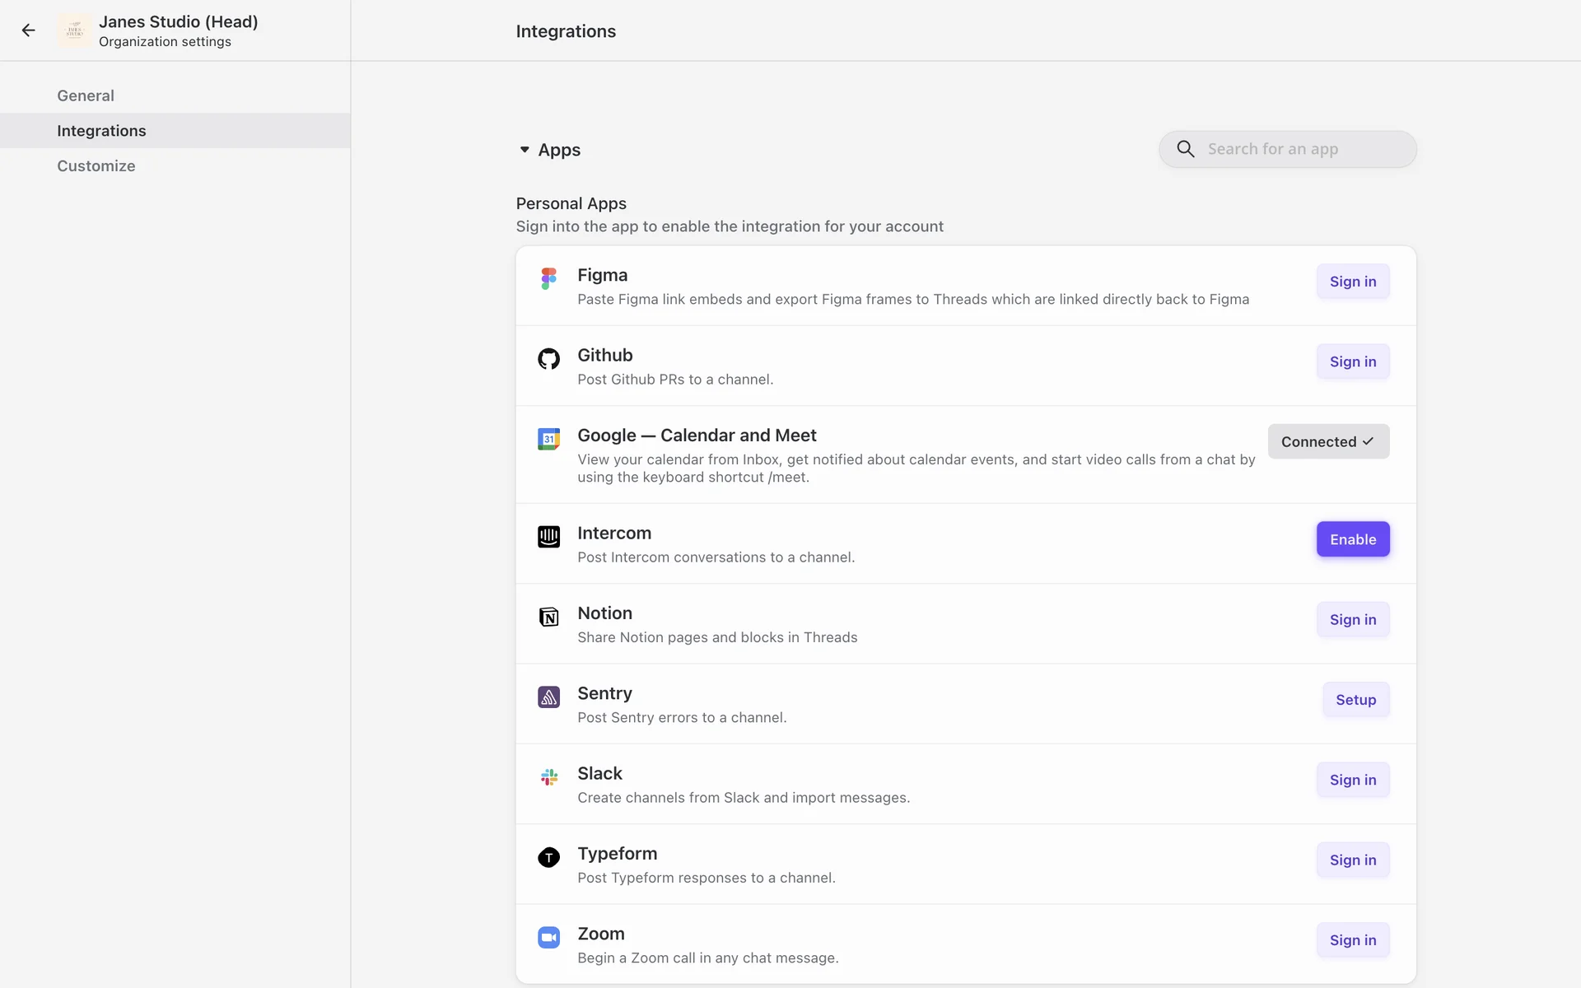Click the back arrow icon
The height and width of the screenshot is (988, 1581).
click(29, 30)
